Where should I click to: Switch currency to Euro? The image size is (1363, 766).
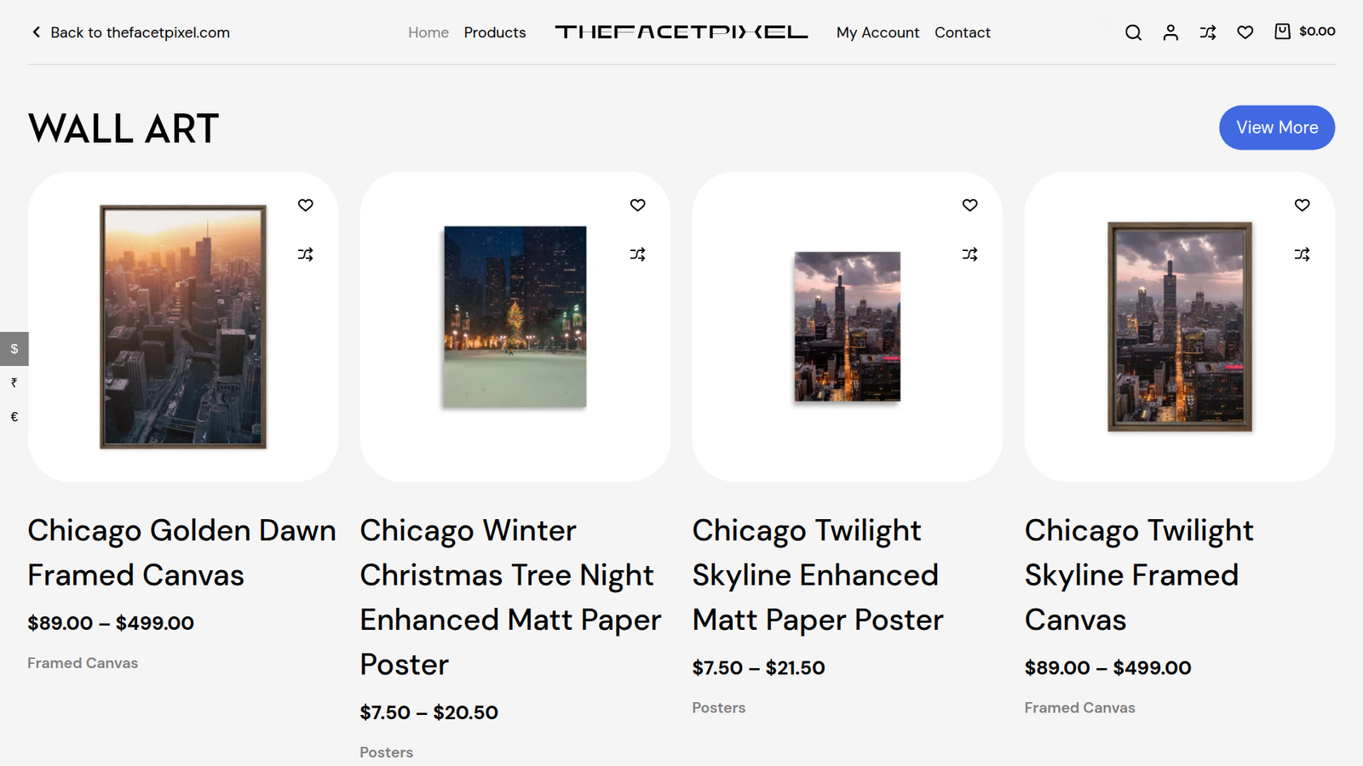(x=14, y=417)
